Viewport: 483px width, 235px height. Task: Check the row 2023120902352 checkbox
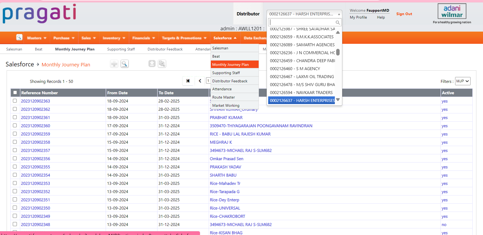tap(15, 191)
